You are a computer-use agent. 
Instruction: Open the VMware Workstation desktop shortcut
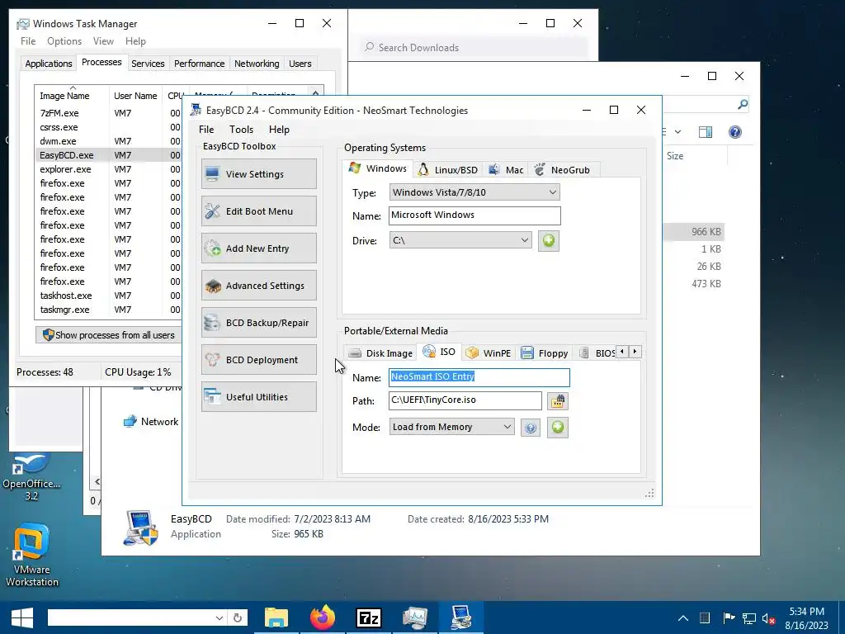32,556
